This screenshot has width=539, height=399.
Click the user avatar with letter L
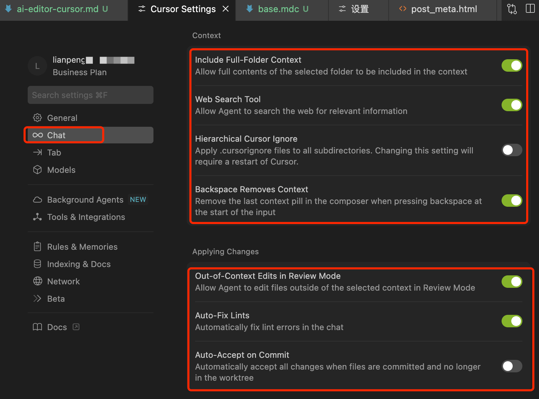(37, 66)
